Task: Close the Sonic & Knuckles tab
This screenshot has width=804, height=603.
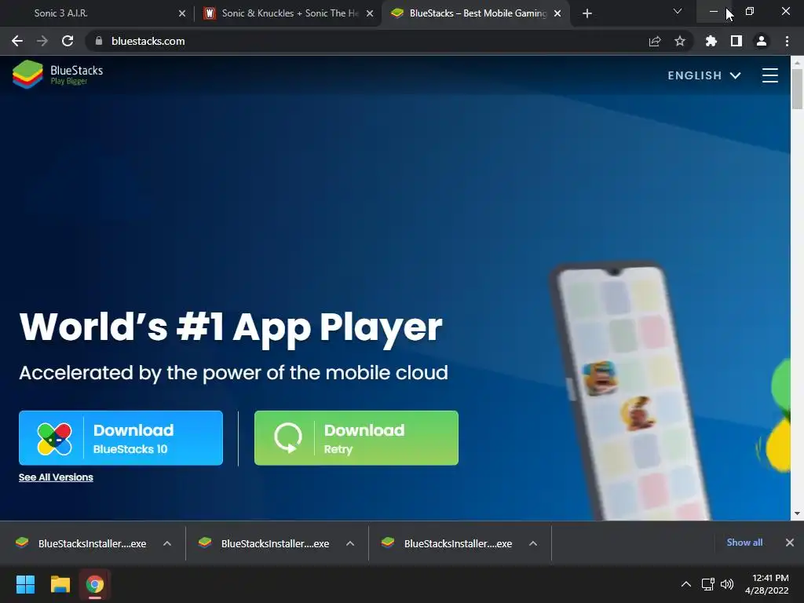Action: coord(370,13)
